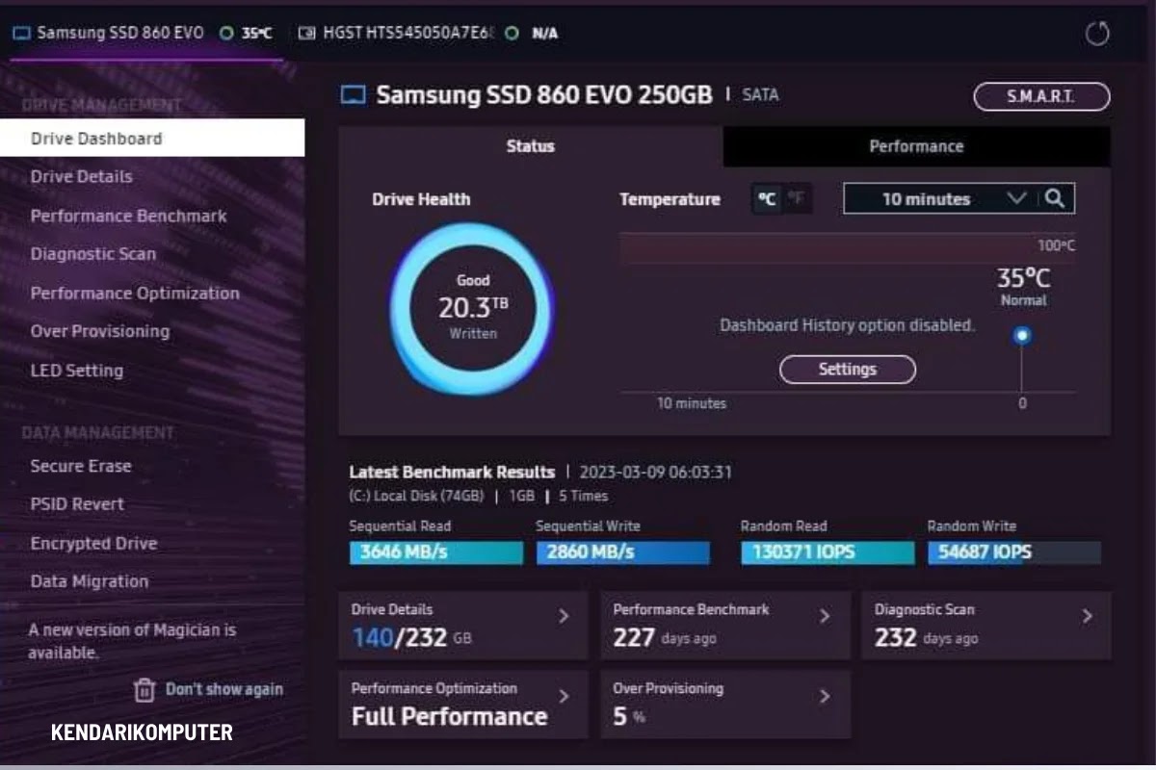Viewport: 1156px width, 770px height.
Task: Expand the Performance Benchmark card arrow
Action: (x=825, y=617)
